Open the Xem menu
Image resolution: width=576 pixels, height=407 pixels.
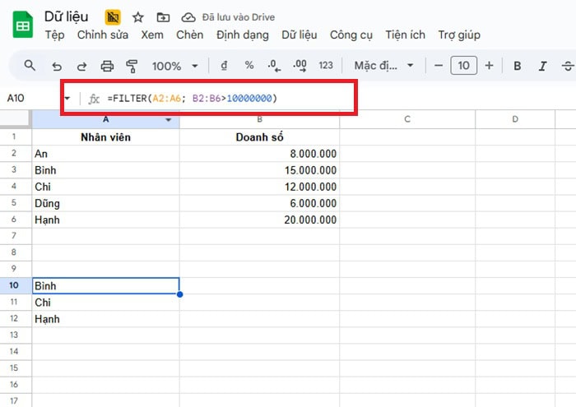click(x=152, y=35)
